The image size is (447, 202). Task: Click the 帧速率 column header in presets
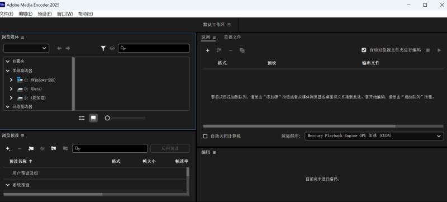coord(182,161)
